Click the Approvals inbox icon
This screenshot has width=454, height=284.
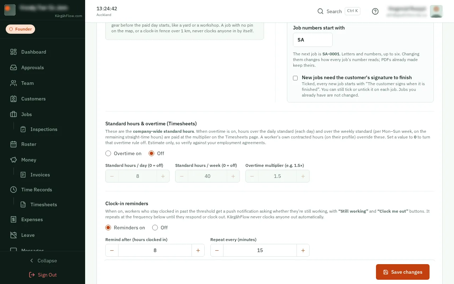pos(13,67)
